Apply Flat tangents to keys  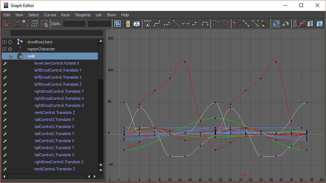(186, 24)
